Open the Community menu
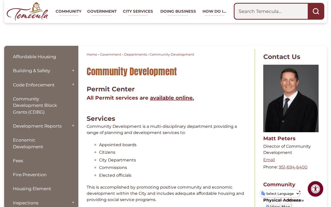Screen dimensions: 331x207 [69, 11]
